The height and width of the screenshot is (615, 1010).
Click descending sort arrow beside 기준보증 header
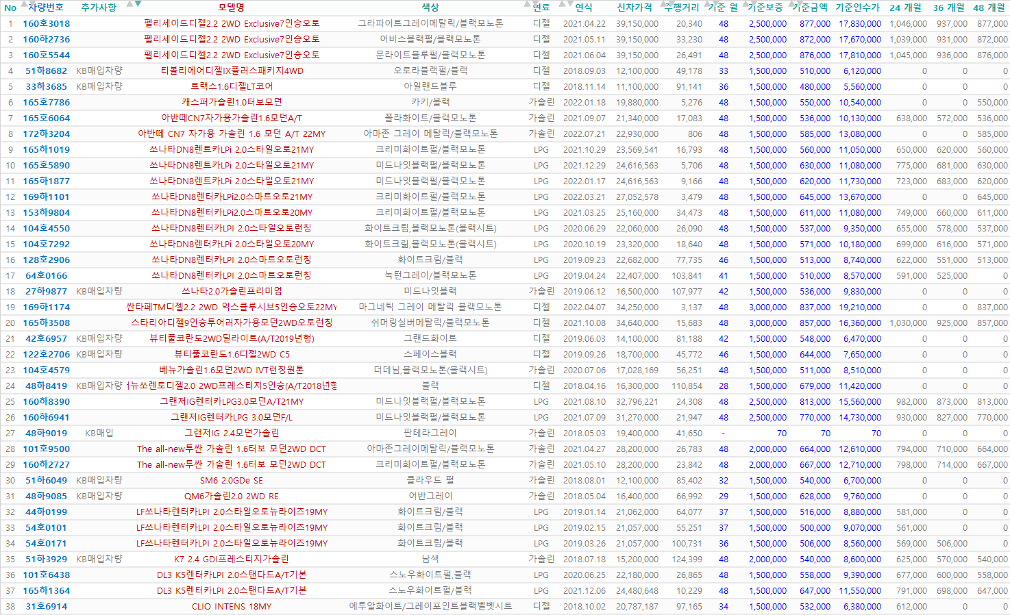753,3
